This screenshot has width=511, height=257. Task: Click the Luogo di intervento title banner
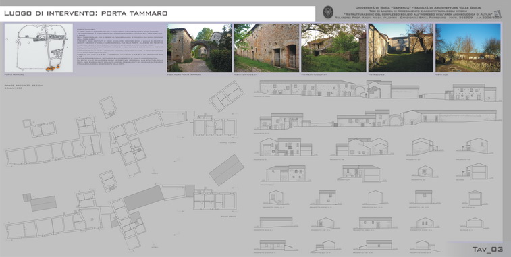tap(158, 13)
